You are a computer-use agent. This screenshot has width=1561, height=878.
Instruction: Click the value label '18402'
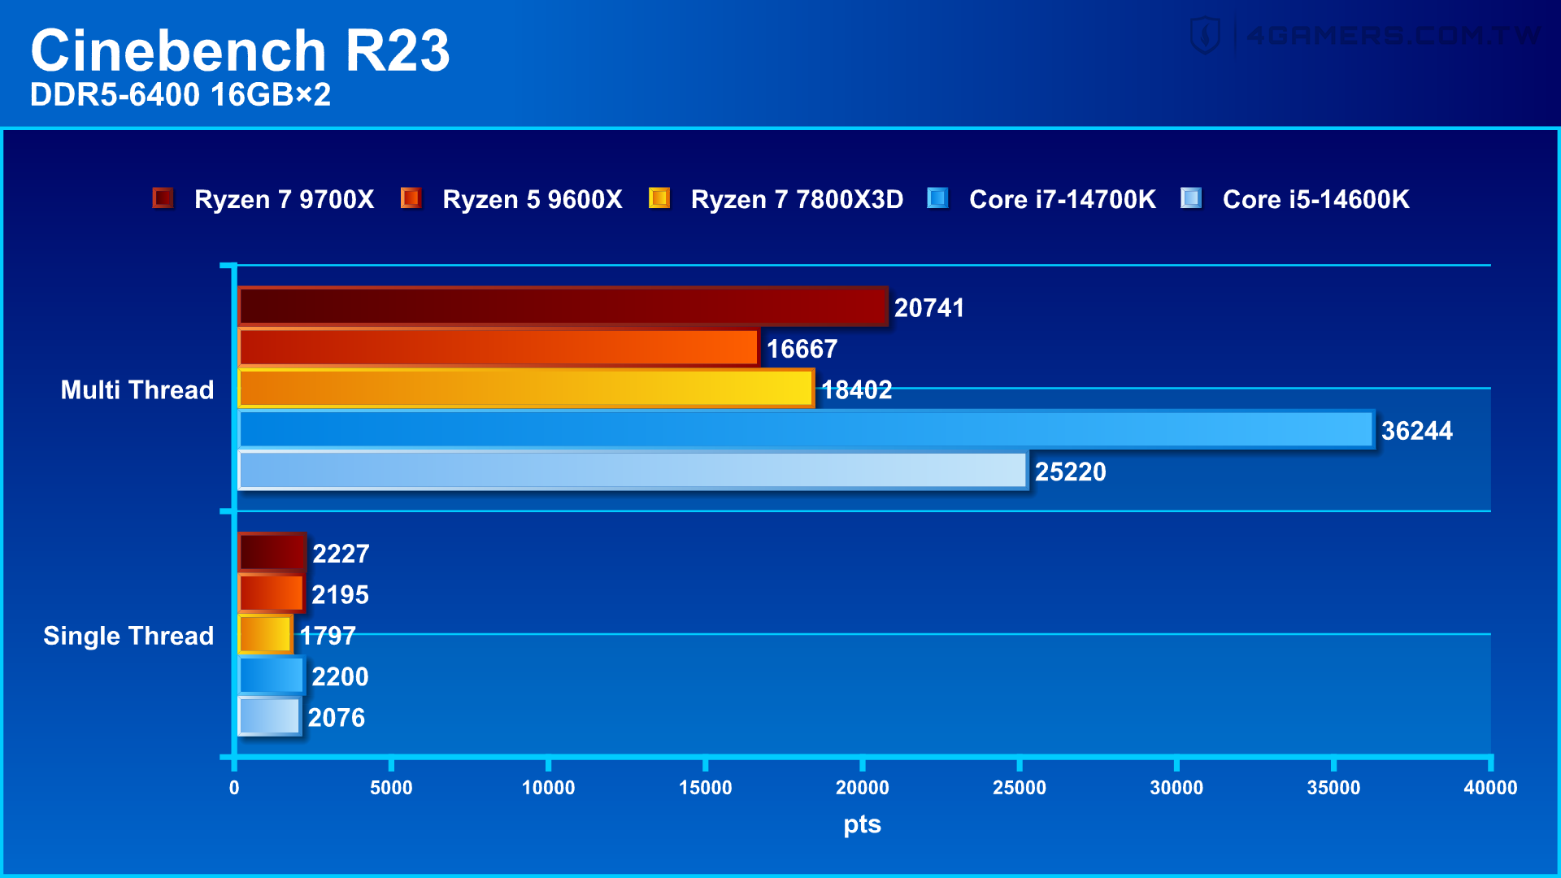pyautogui.click(x=856, y=390)
